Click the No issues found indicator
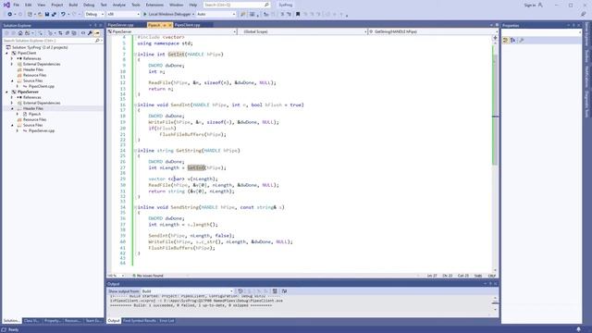592x333 pixels. pyautogui.click(x=148, y=276)
